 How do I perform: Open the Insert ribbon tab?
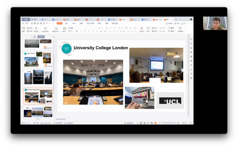point(67,23)
